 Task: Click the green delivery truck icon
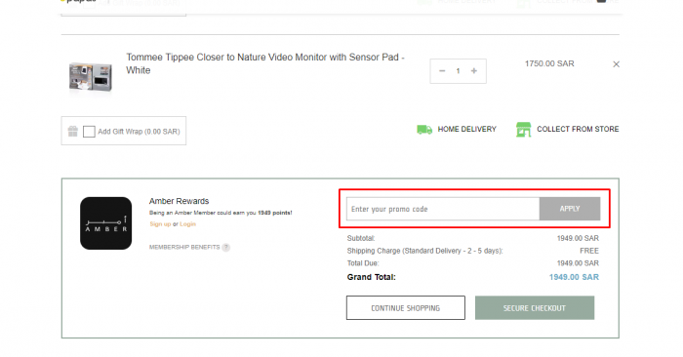(424, 130)
